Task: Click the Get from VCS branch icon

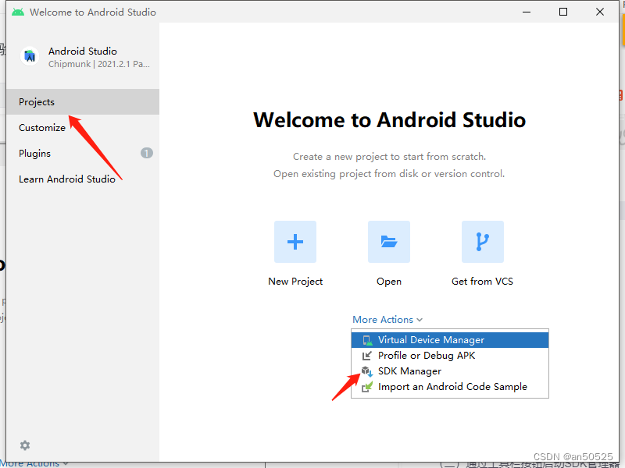Action: click(482, 242)
